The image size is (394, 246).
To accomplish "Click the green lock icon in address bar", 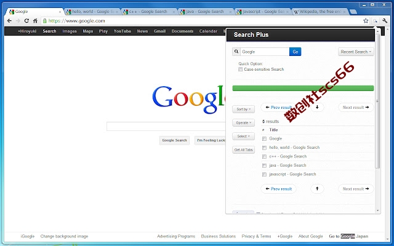I will click(45, 21).
